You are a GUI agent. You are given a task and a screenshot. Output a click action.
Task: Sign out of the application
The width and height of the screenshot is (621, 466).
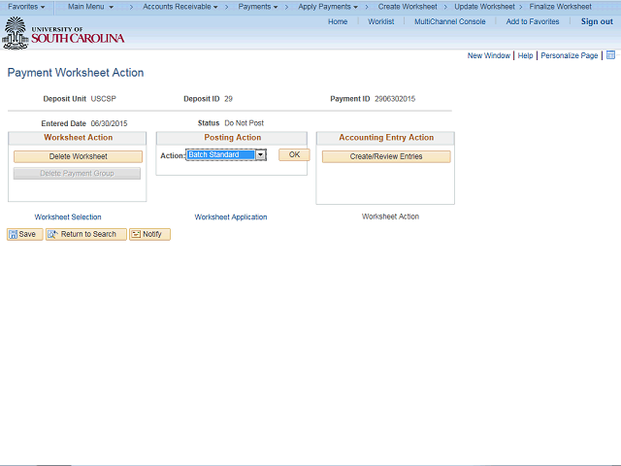[597, 21]
